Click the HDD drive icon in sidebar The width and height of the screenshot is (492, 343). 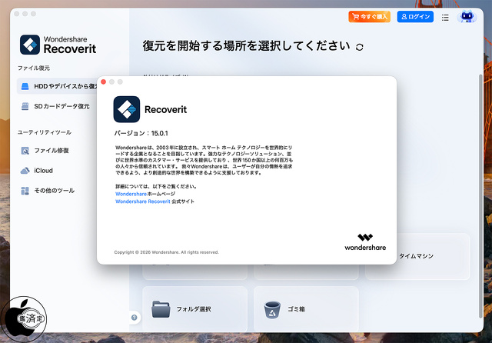click(x=25, y=86)
